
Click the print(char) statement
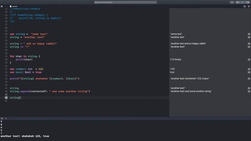coord(24,60)
